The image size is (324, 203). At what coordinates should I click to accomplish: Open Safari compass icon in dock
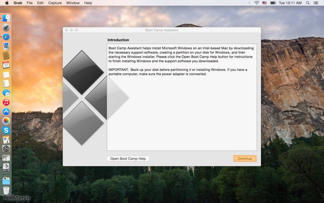6,37
